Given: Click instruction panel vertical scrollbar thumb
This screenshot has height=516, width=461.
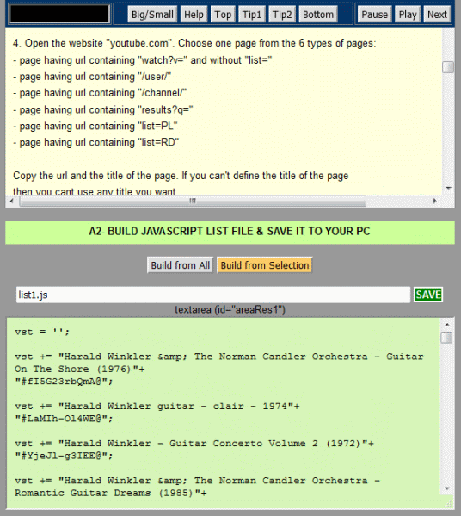Looking at the screenshot, I should [x=448, y=67].
